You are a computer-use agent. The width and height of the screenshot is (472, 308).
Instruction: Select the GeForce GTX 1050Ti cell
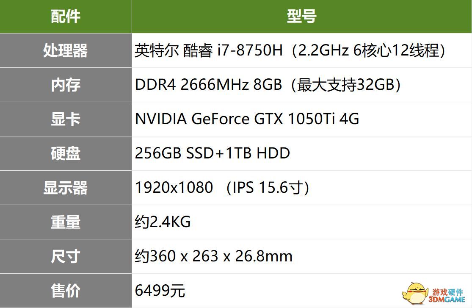point(302,119)
